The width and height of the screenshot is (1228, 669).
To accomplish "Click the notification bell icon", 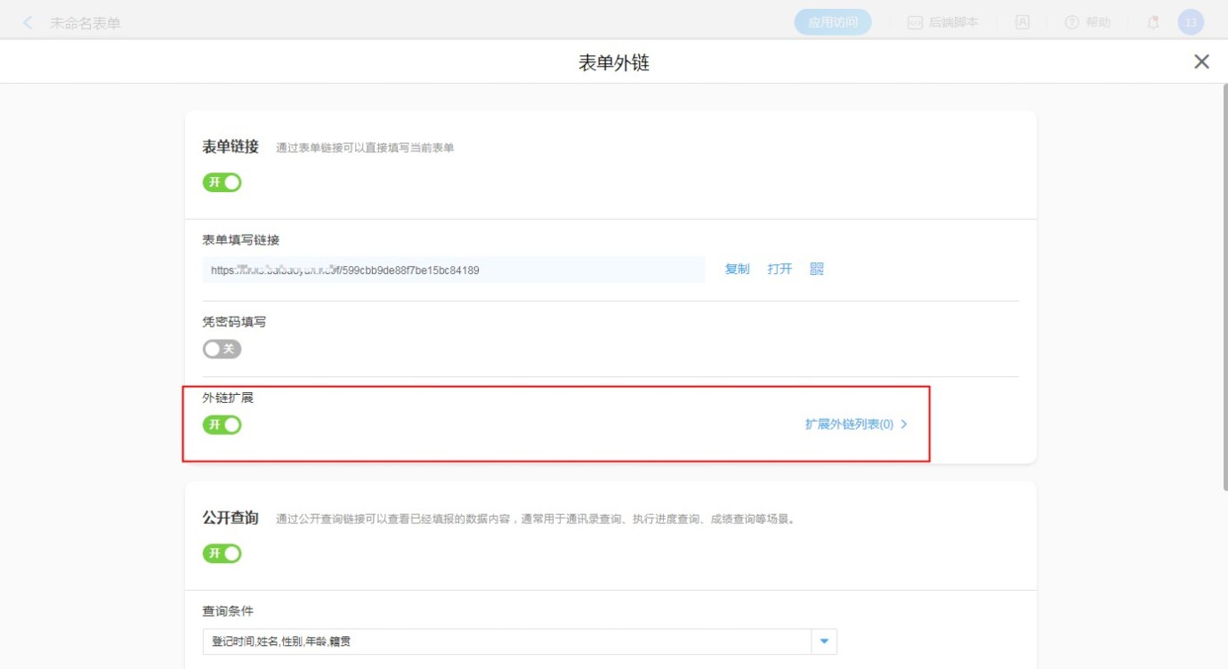I will (x=1153, y=22).
